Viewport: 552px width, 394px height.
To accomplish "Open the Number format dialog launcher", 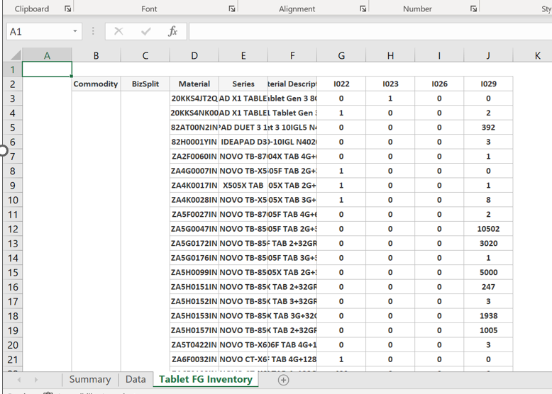I will tap(473, 9).
